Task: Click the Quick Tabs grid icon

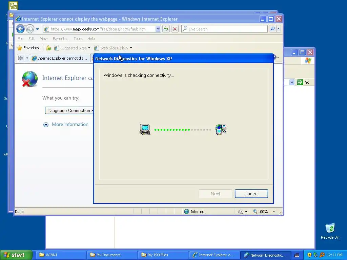Action: pos(21,58)
